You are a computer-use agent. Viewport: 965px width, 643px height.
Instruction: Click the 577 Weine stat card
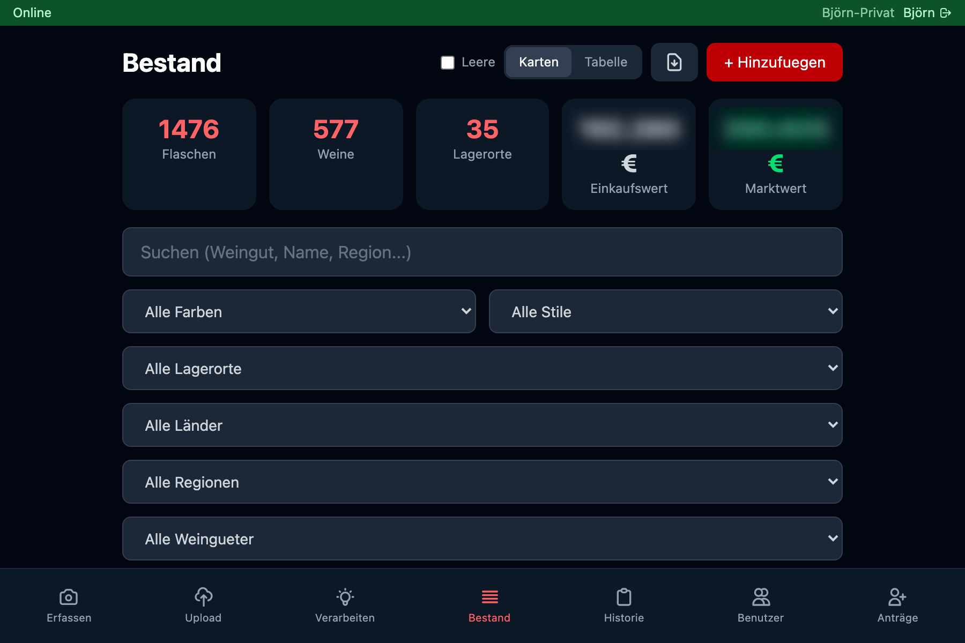(336, 154)
